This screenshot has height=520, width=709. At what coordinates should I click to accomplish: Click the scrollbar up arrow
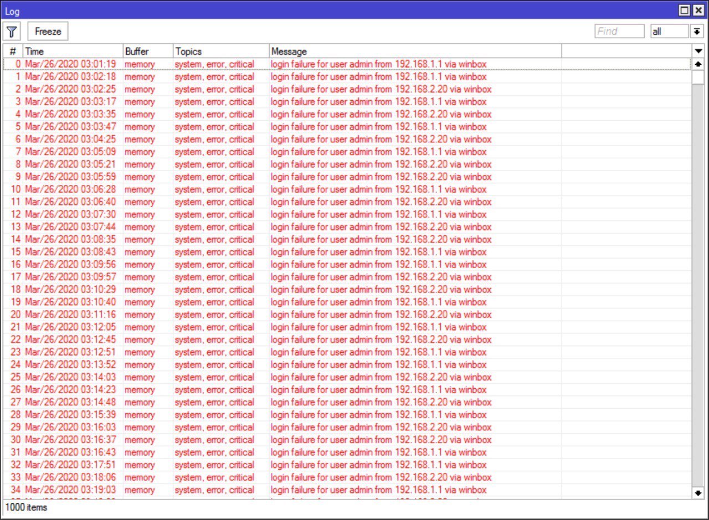click(x=698, y=64)
